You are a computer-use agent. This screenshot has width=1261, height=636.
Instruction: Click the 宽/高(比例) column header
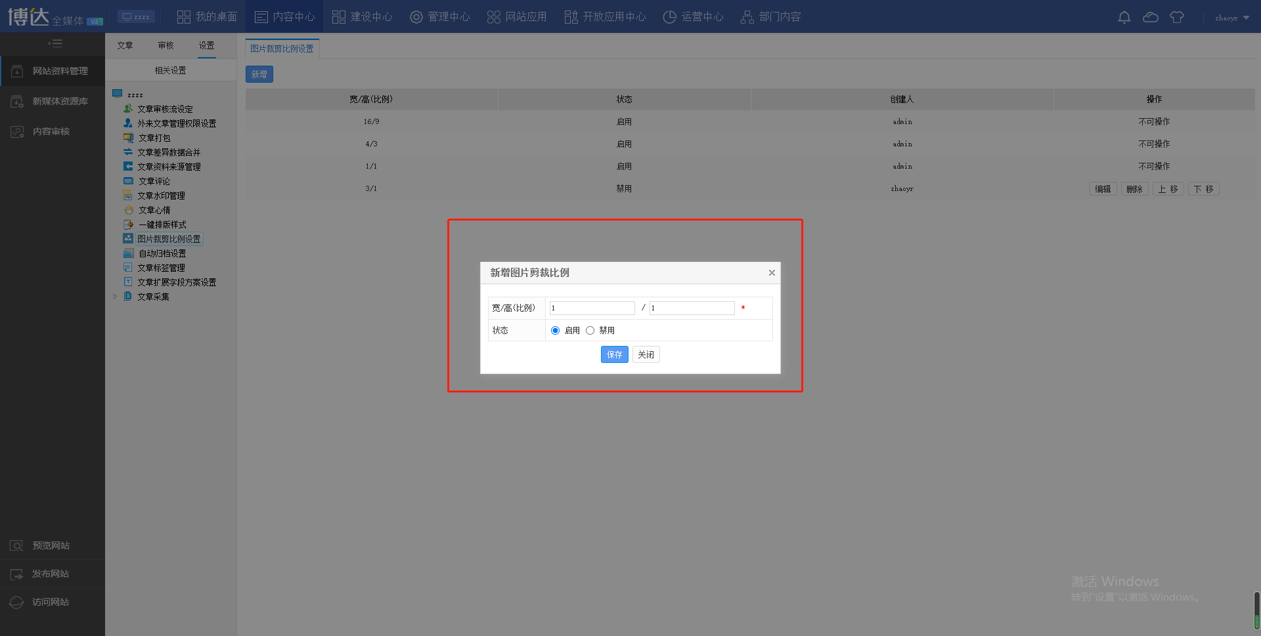click(371, 99)
